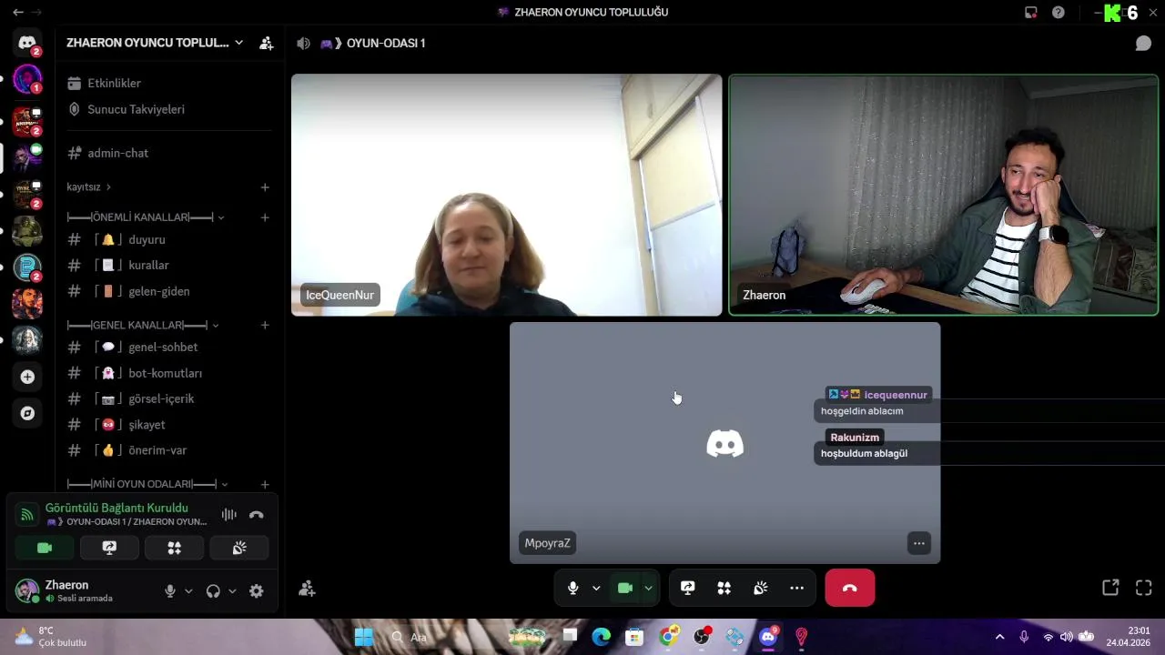Expand the kayıtsız category
This screenshot has height=655, width=1165.
click(88, 186)
